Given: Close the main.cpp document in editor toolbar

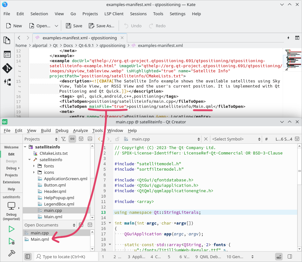Looking at the screenshot, I should (206, 139).
